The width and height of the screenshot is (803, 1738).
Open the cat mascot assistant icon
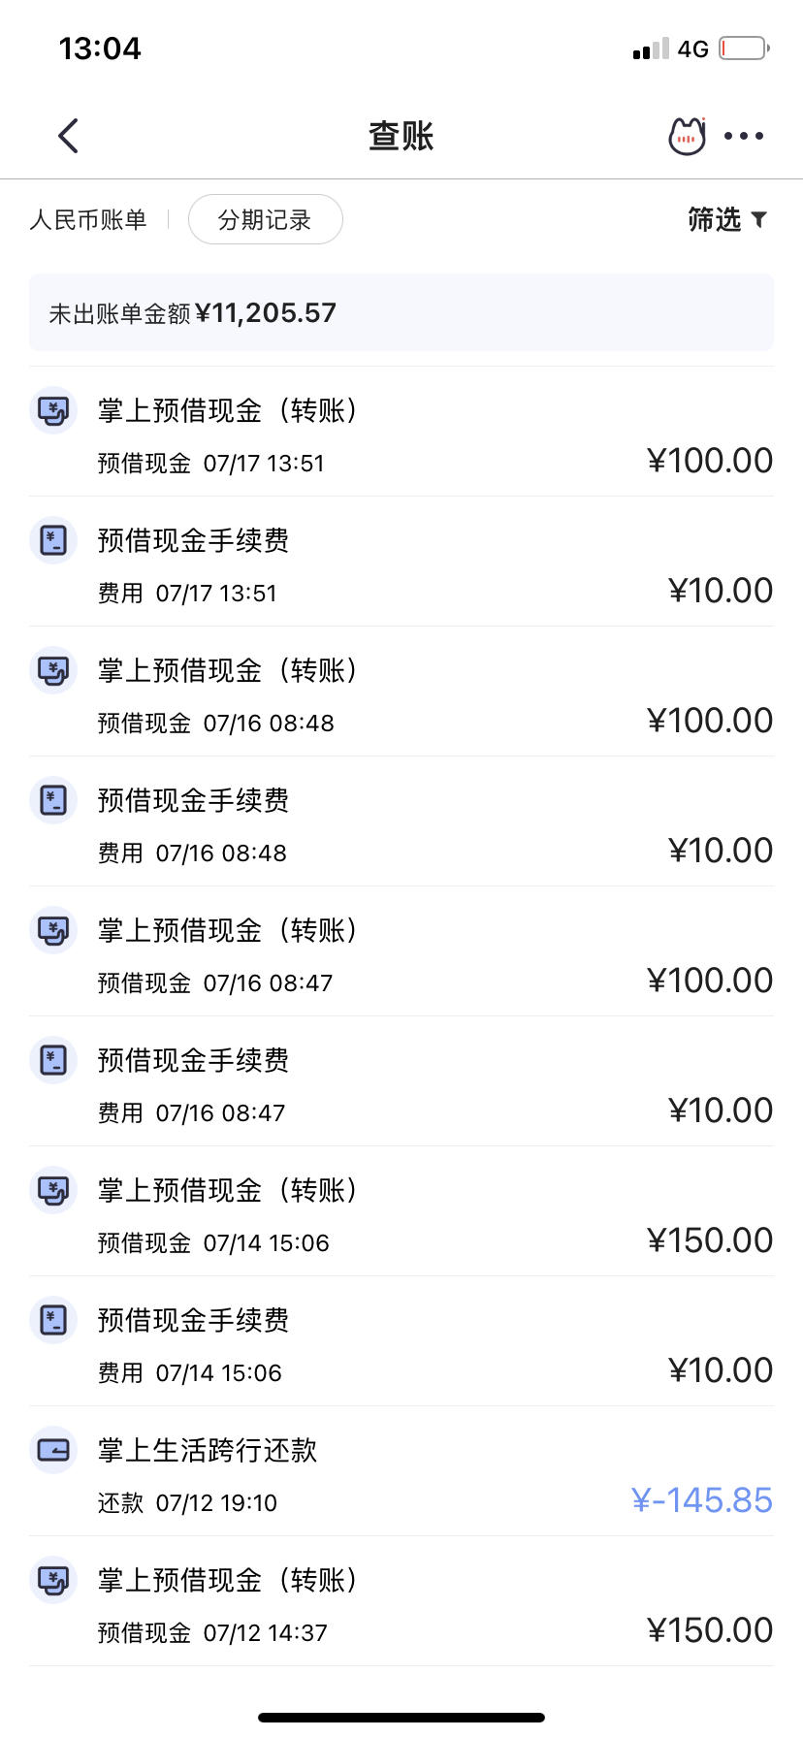click(688, 136)
